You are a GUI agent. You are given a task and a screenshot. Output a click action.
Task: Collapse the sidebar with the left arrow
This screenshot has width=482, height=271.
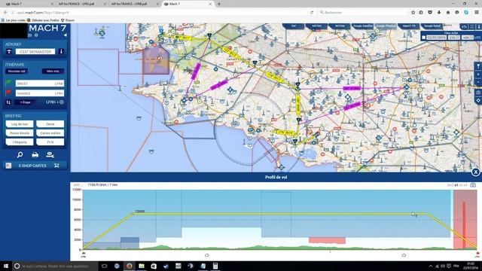pos(66,35)
